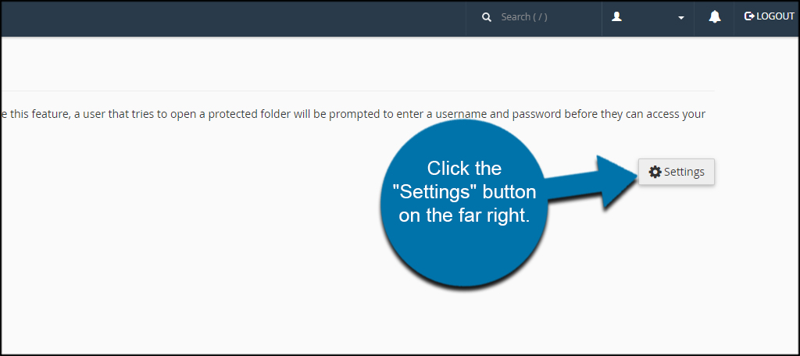Click the blue arrow pointing at Settings

tap(592, 183)
